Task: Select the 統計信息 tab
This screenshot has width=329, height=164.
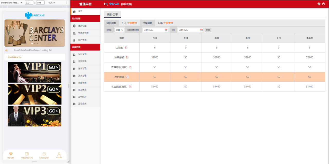Action: [112, 14]
